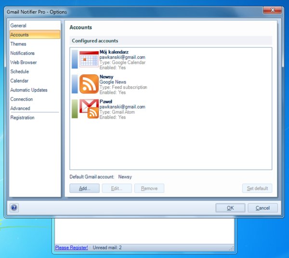
Task: Open help with the blue question mark icon
Action: click(x=14, y=208)
